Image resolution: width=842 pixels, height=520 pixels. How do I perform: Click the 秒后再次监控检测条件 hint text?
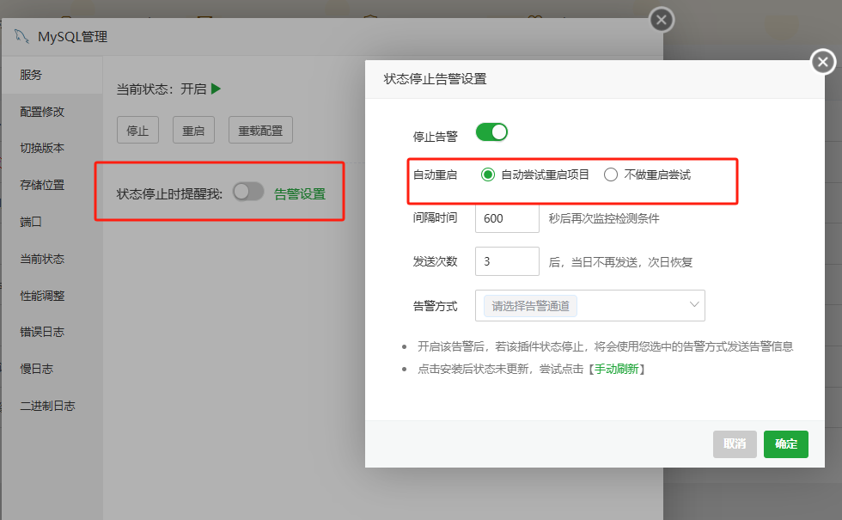tap(603, 218)
